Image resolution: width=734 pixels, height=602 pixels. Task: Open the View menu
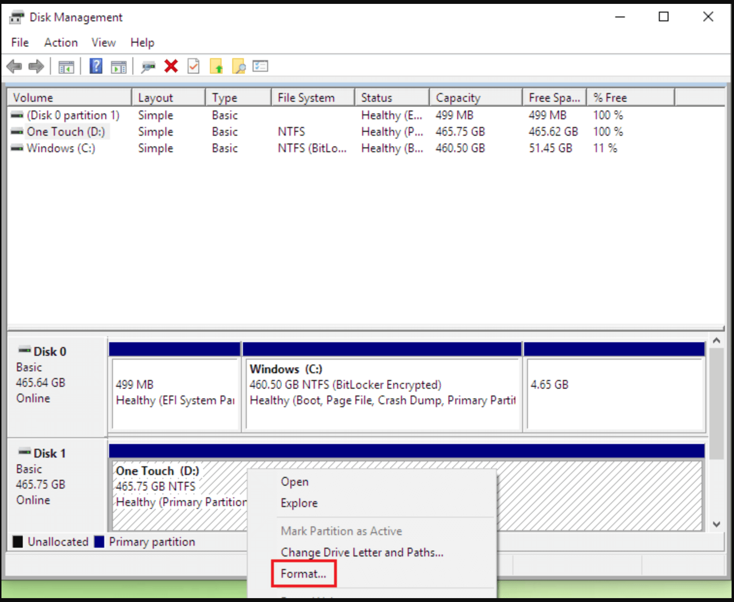(103, 43)
